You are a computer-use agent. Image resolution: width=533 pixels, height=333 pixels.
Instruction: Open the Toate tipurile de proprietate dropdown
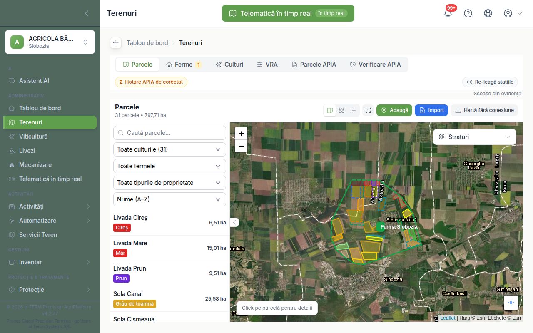[169, 183]
